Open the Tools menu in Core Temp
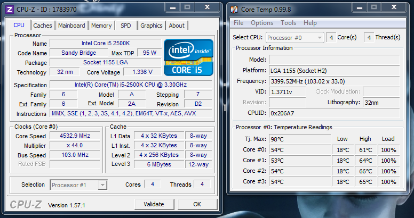 [289, 23]
